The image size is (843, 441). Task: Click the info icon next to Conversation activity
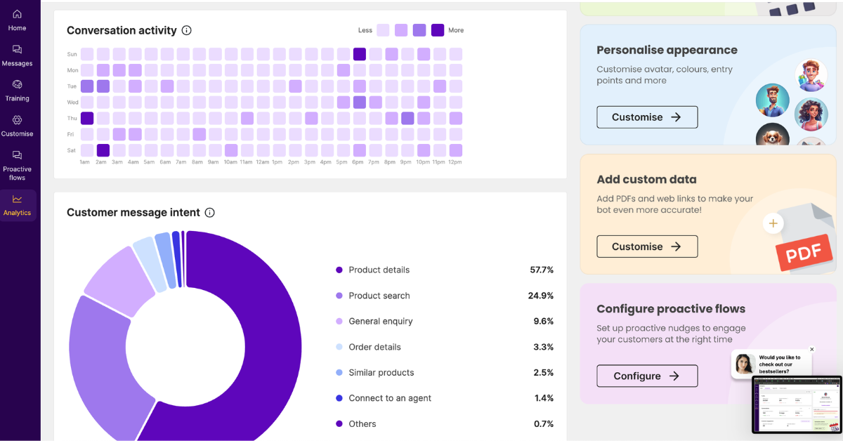tap(186, 30)
